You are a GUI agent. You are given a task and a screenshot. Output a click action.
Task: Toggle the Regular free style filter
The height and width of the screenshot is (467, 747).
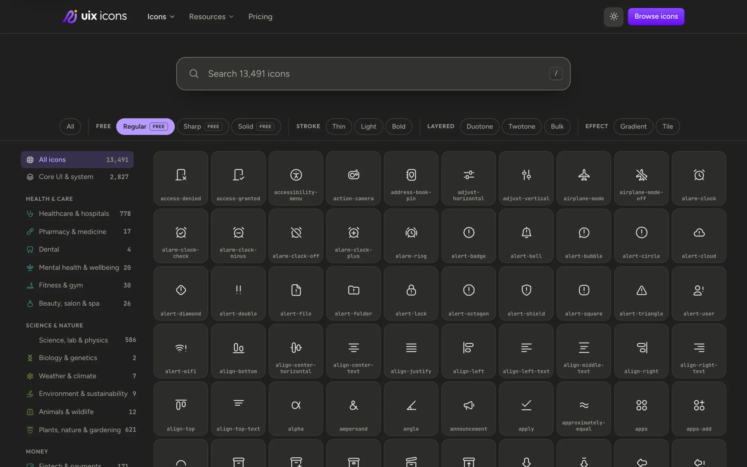pos(145,127)
